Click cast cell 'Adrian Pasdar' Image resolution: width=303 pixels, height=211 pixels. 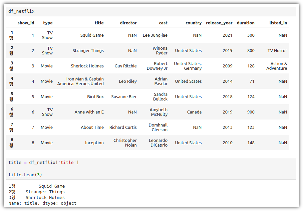click(161, 81)
